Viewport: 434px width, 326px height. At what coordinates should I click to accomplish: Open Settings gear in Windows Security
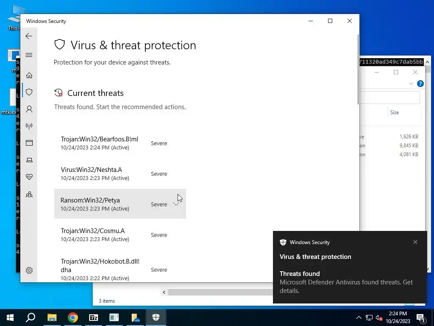coord(29,270)
